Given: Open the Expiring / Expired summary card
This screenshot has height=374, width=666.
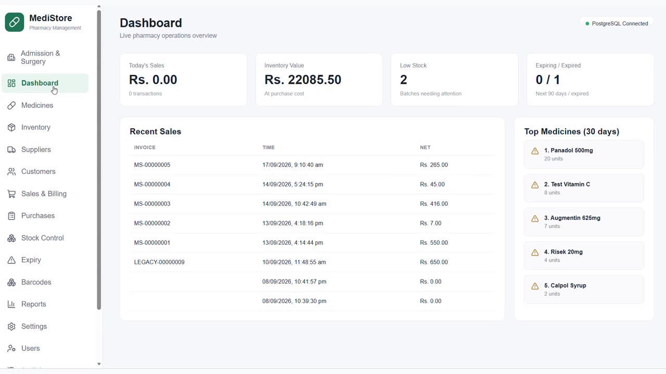Looking at the screenshot, I should [590, 79].
